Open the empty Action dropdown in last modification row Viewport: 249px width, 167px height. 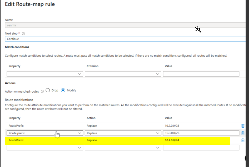[x=123, y=148]
